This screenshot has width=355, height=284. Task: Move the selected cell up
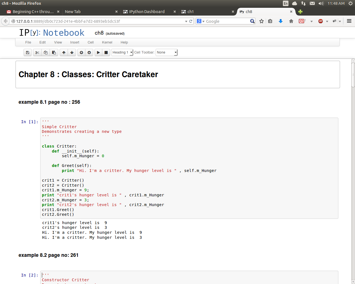tap(64, 52)
